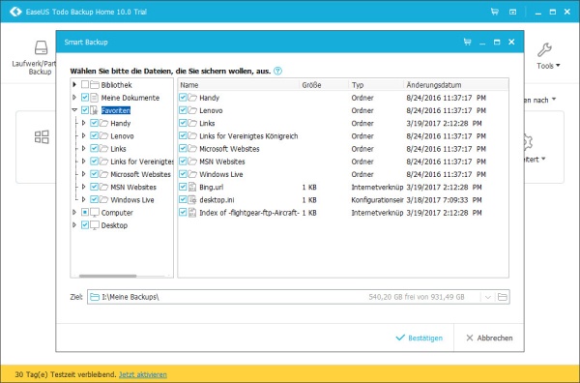The width and height of the screenshot is (580, 383).
Task: Uncheck the Favoriten checkbox in tree
Action: tap(85, 110)
